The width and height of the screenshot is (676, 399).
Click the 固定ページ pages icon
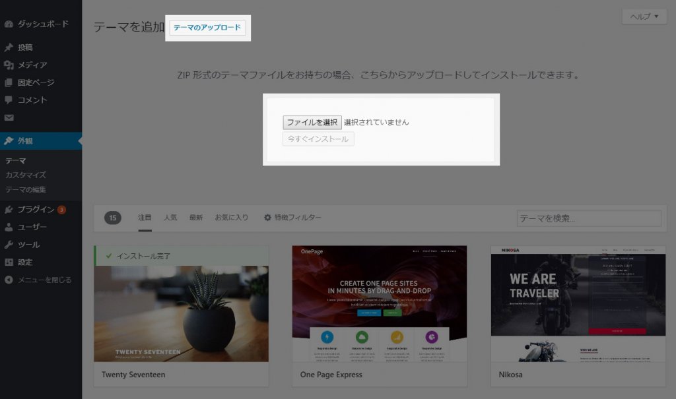tap(8, 84)
